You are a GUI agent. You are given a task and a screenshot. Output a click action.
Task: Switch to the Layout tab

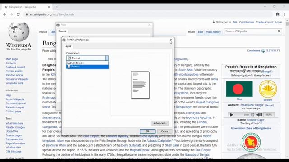click(68, 46)
